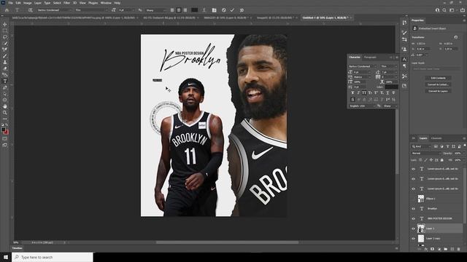Image resolution: width=467 pixels, height=262 pixels.
Task: Click the Layer 1 thumbnail
Action: click(x=421, y=229)
